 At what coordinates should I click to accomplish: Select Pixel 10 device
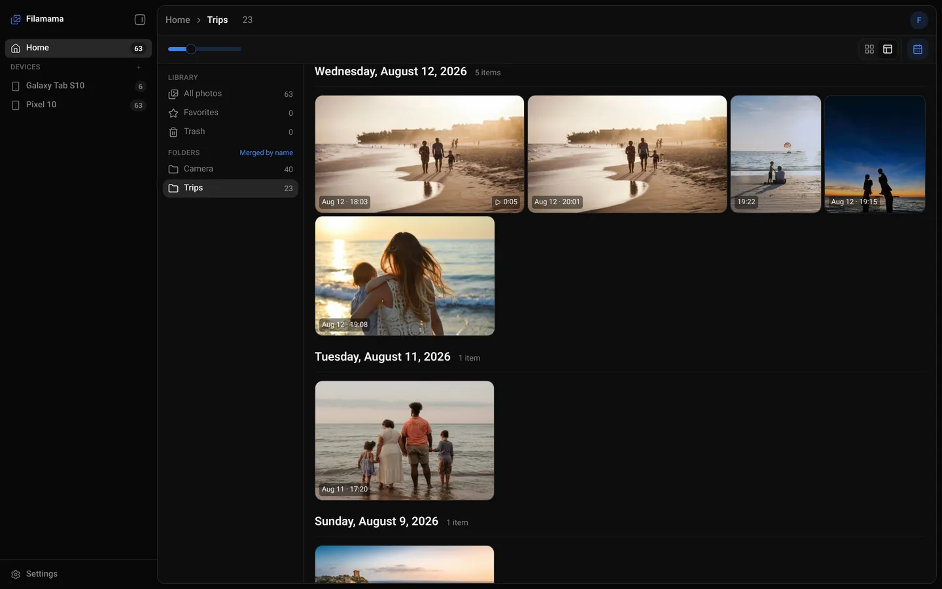pyautogui.click(x=78, y=105)
